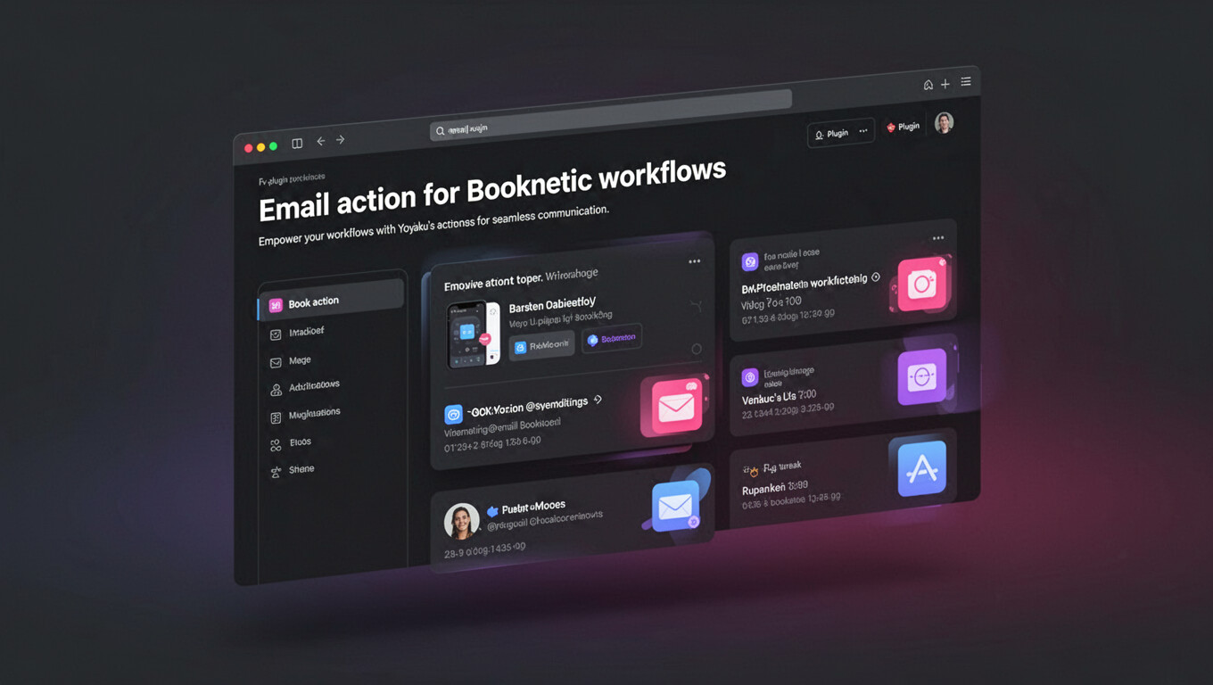1213x685 pixels.
Task: Go back with the left arrow
Action: tap(320, 141)
